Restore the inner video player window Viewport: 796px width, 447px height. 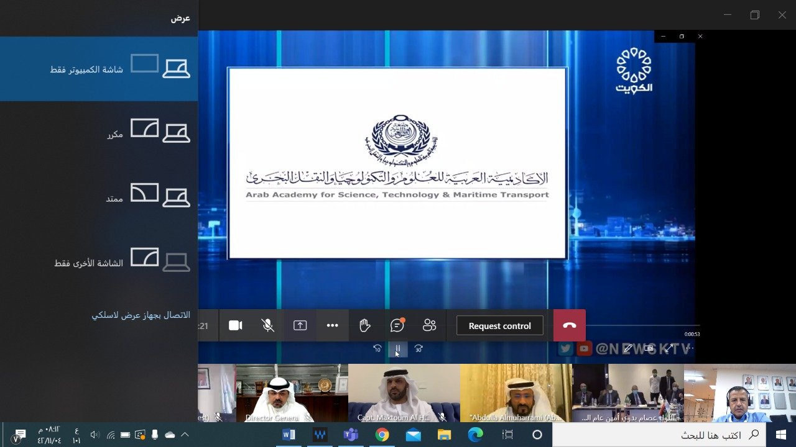682,37
